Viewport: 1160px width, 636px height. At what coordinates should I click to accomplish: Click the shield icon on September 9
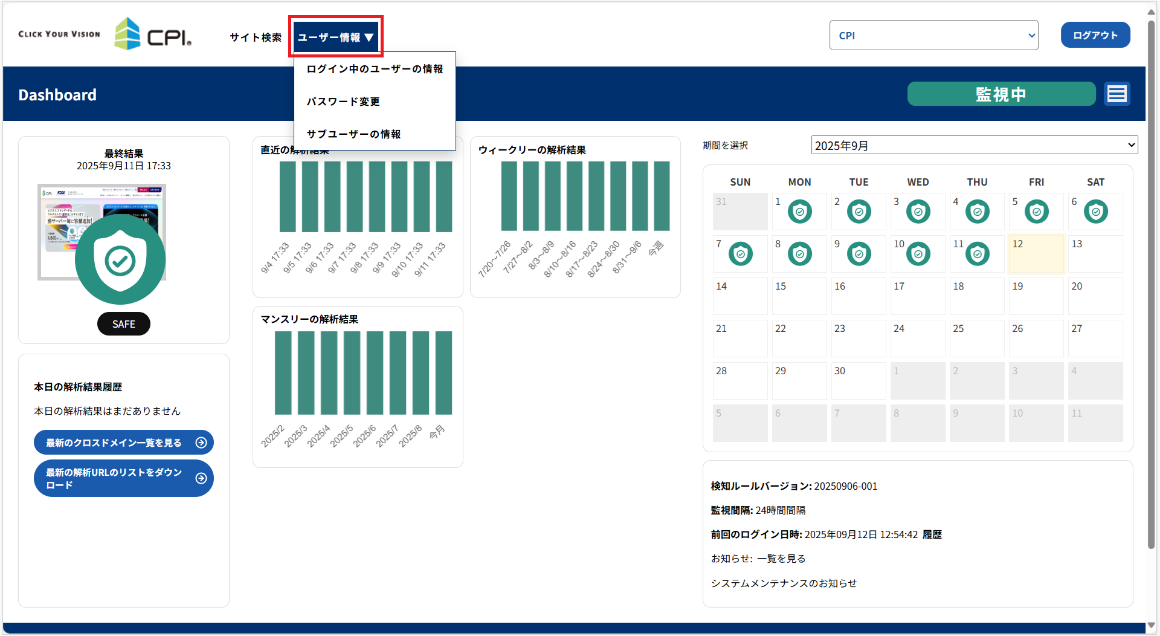[x=859, y=254]
